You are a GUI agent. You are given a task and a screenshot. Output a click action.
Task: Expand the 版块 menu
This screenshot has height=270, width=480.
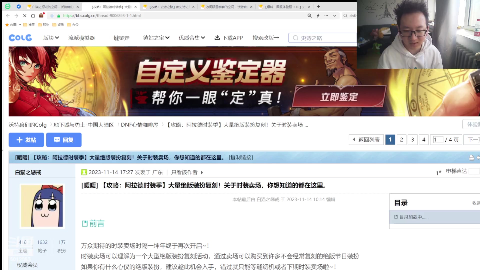(51, 38)
